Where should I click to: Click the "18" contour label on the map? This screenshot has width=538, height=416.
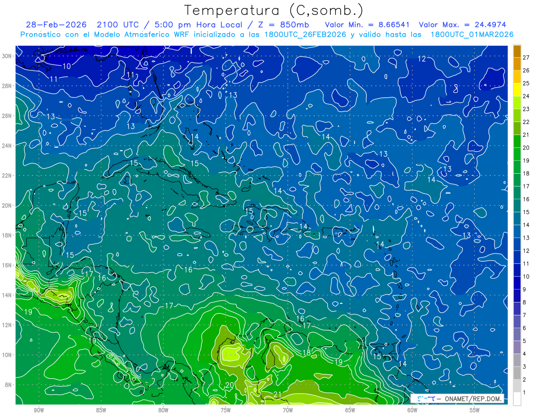(x=307, y=353)
